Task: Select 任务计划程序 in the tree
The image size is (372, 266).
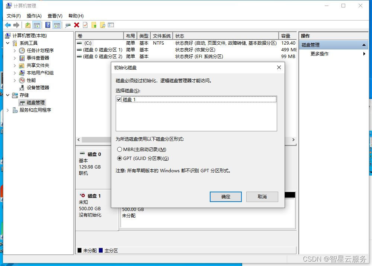Action: click(x=40, y=50)
